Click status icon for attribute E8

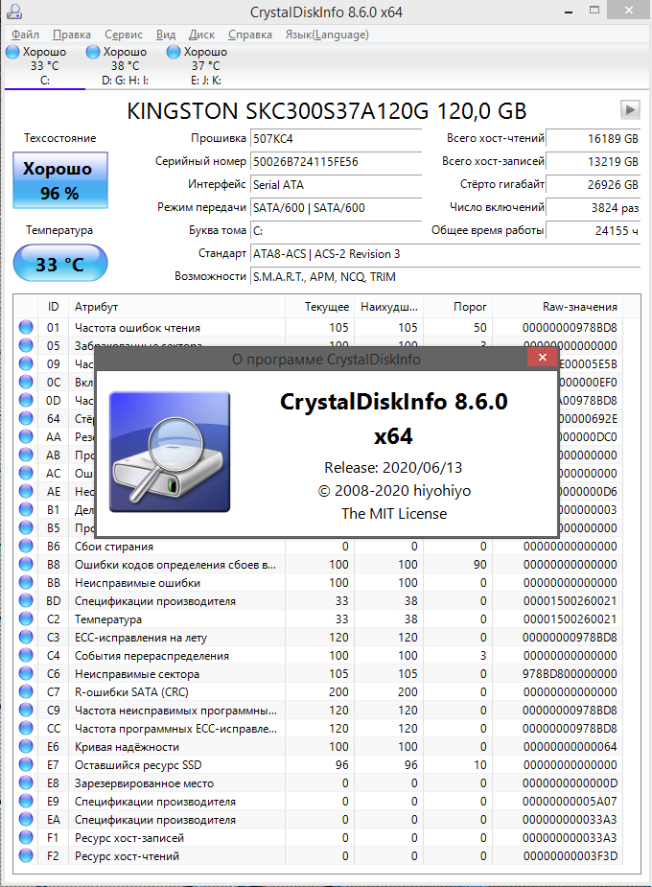[26, 782]
